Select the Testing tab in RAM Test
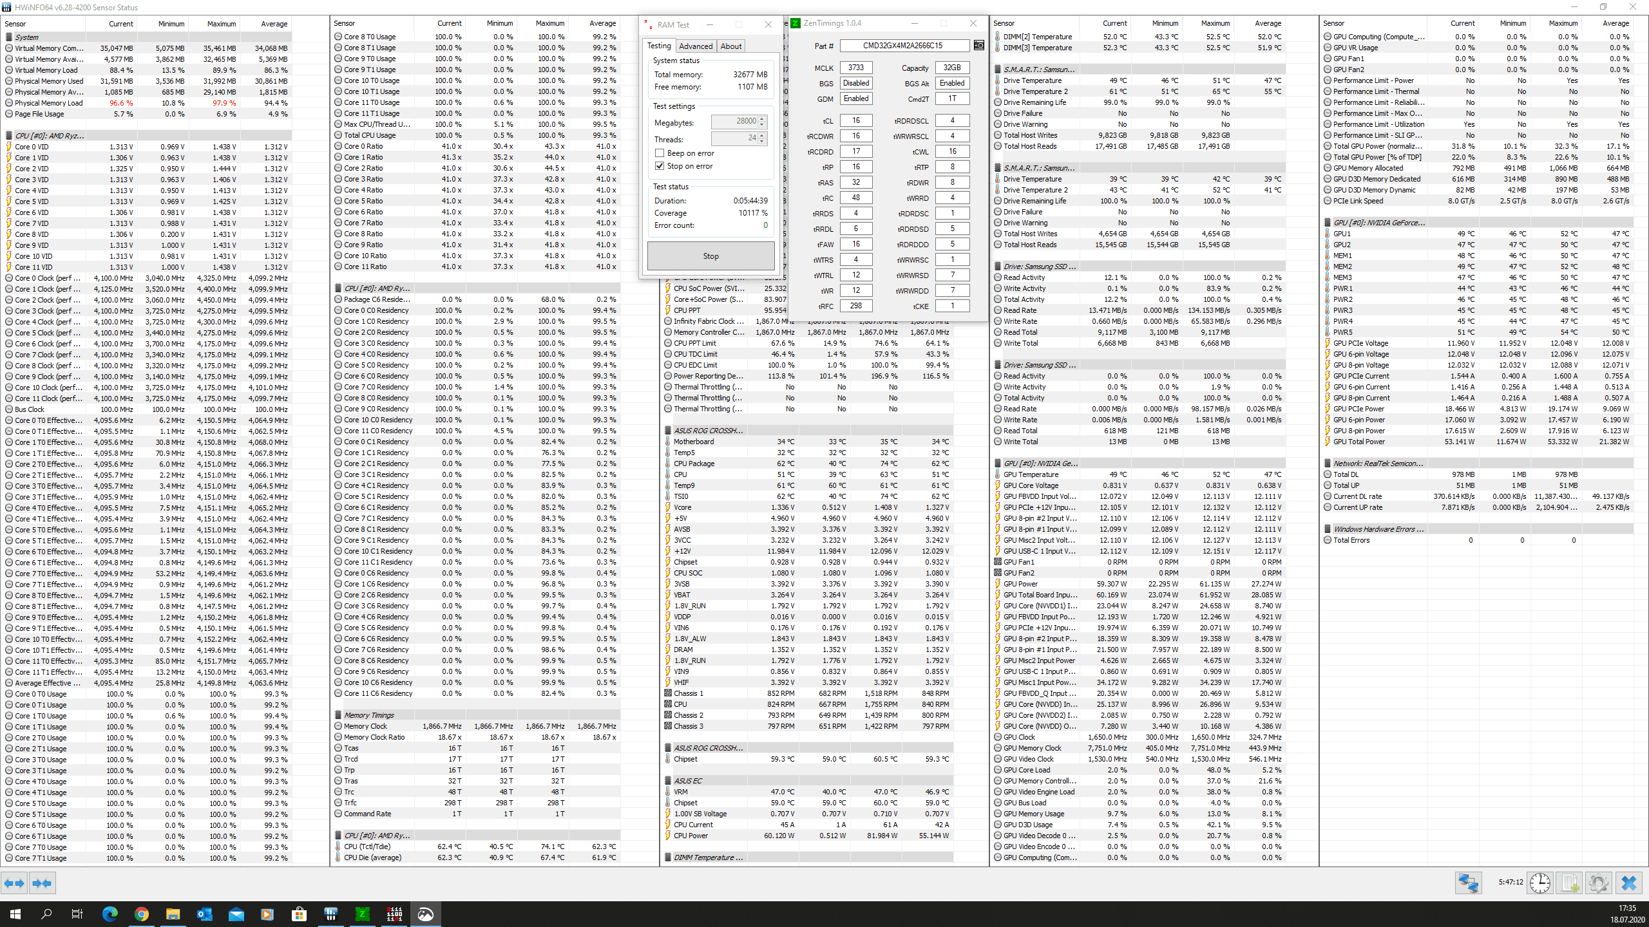1649x927 pixels. click(659, 46)
